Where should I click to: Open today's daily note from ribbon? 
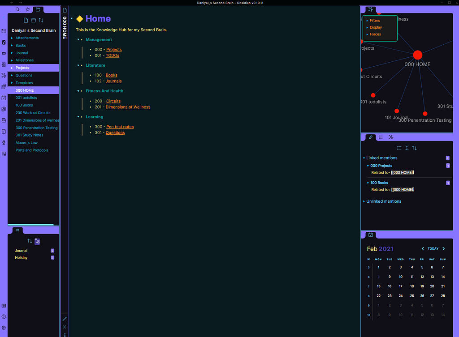pos(4,98)
